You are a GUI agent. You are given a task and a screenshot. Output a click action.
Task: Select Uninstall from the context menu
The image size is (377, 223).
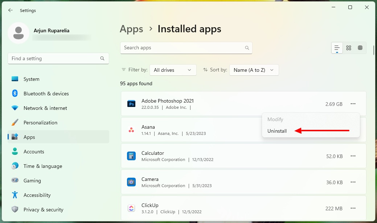pyautogui.click(x=277, y=131)
